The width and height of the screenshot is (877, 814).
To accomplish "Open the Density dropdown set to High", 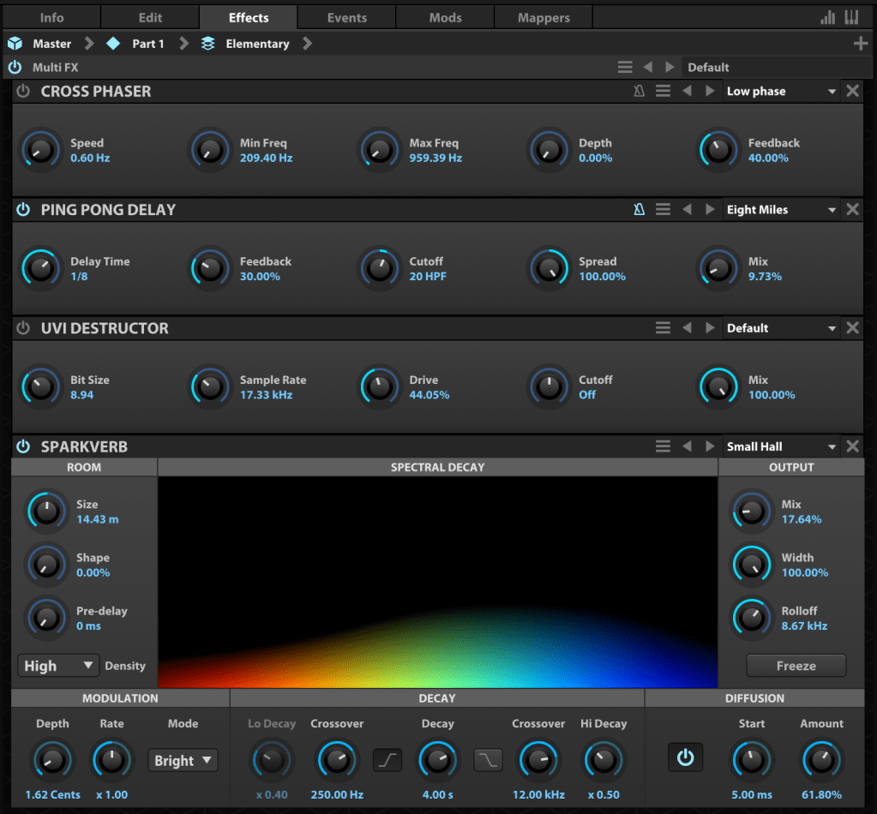I will coord(57,666).
